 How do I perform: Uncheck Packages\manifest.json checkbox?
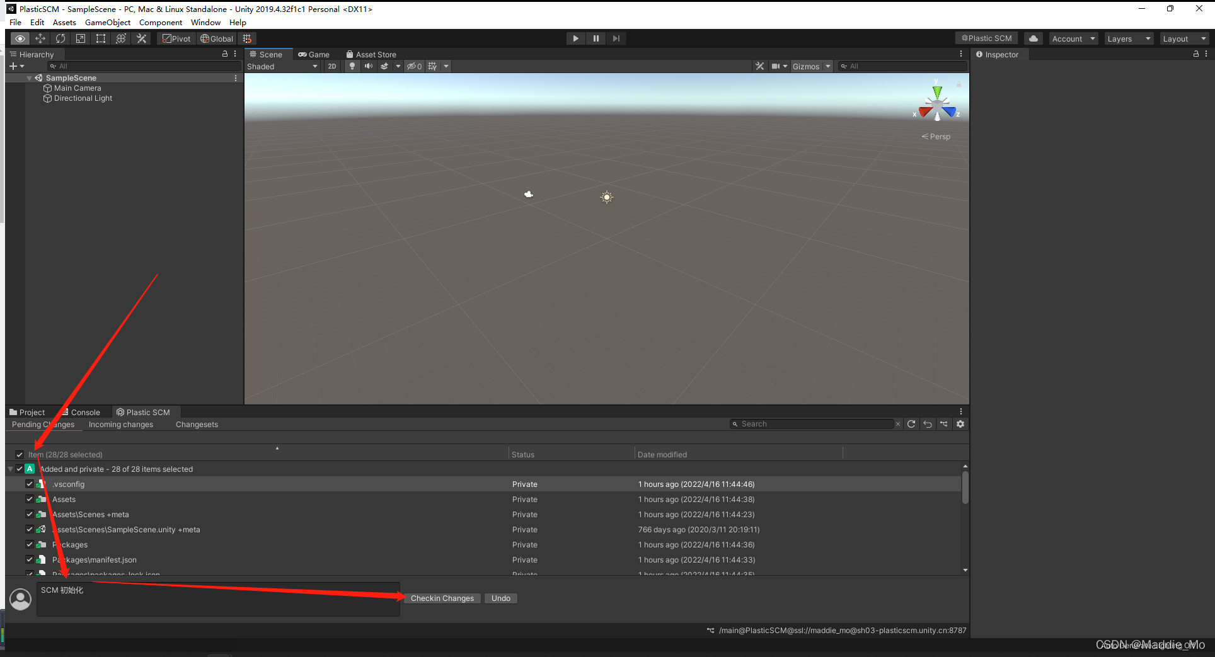[30, 560]
